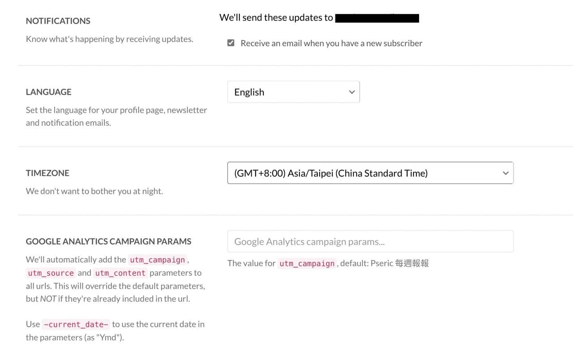
Task: Click the NOTIFICATIONS section heading
Action: [58, 21]
